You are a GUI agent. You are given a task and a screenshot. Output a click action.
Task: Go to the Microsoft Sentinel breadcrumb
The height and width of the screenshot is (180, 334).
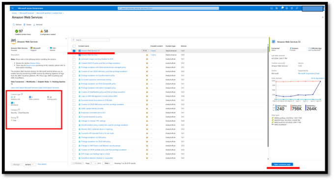click(27, 13)
